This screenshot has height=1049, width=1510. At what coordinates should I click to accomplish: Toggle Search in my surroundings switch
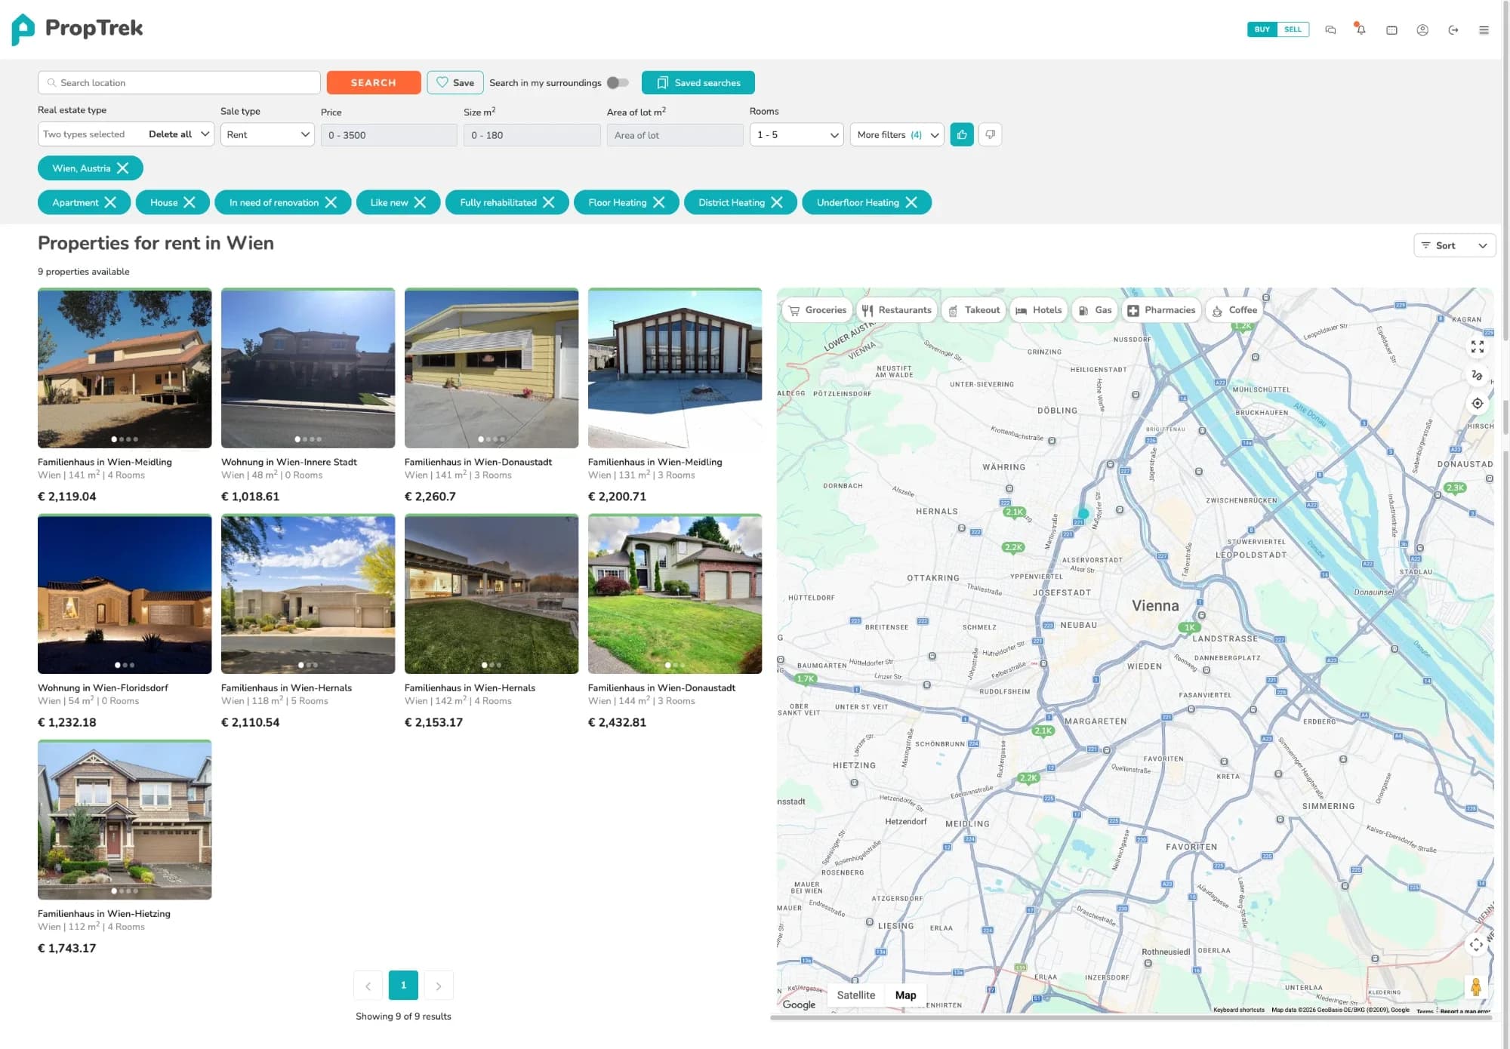618,83
